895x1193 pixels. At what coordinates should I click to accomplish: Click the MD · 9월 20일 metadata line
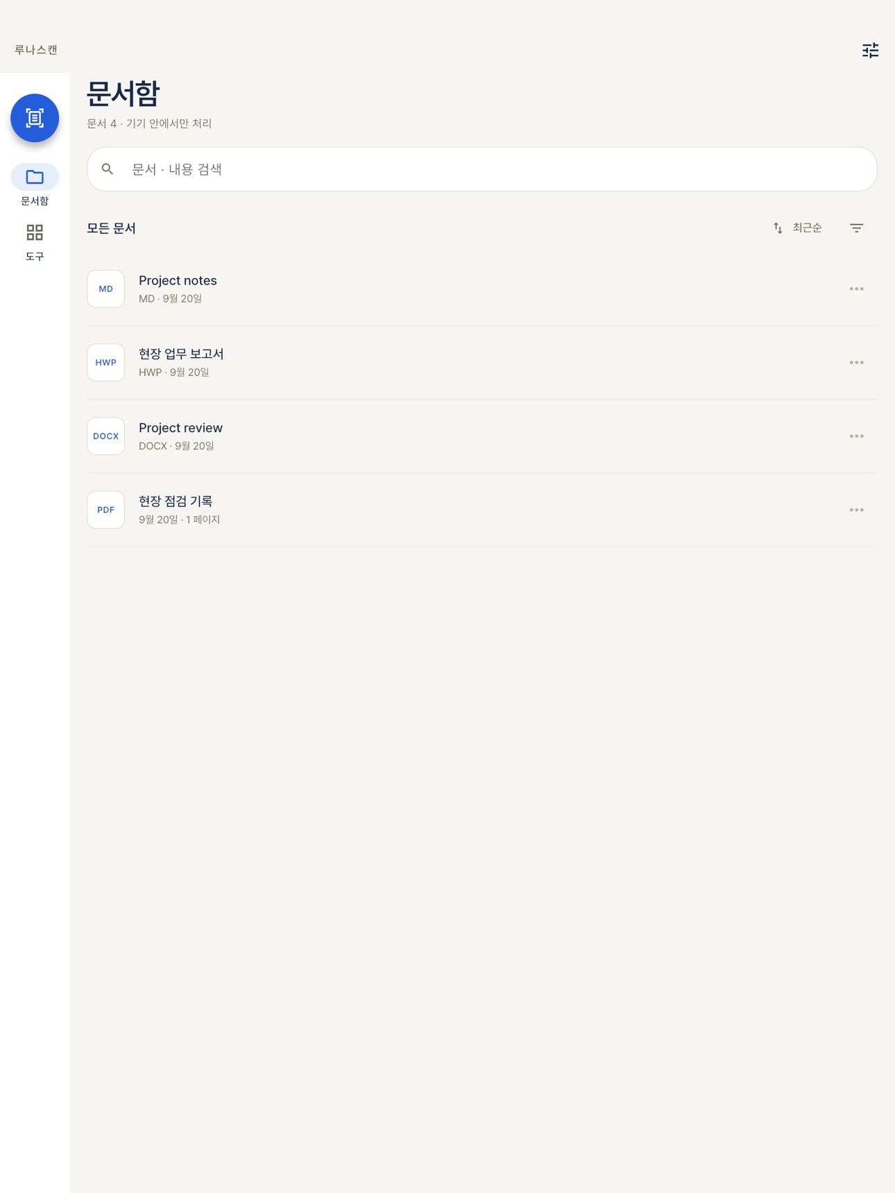click(x=171, y=299)
